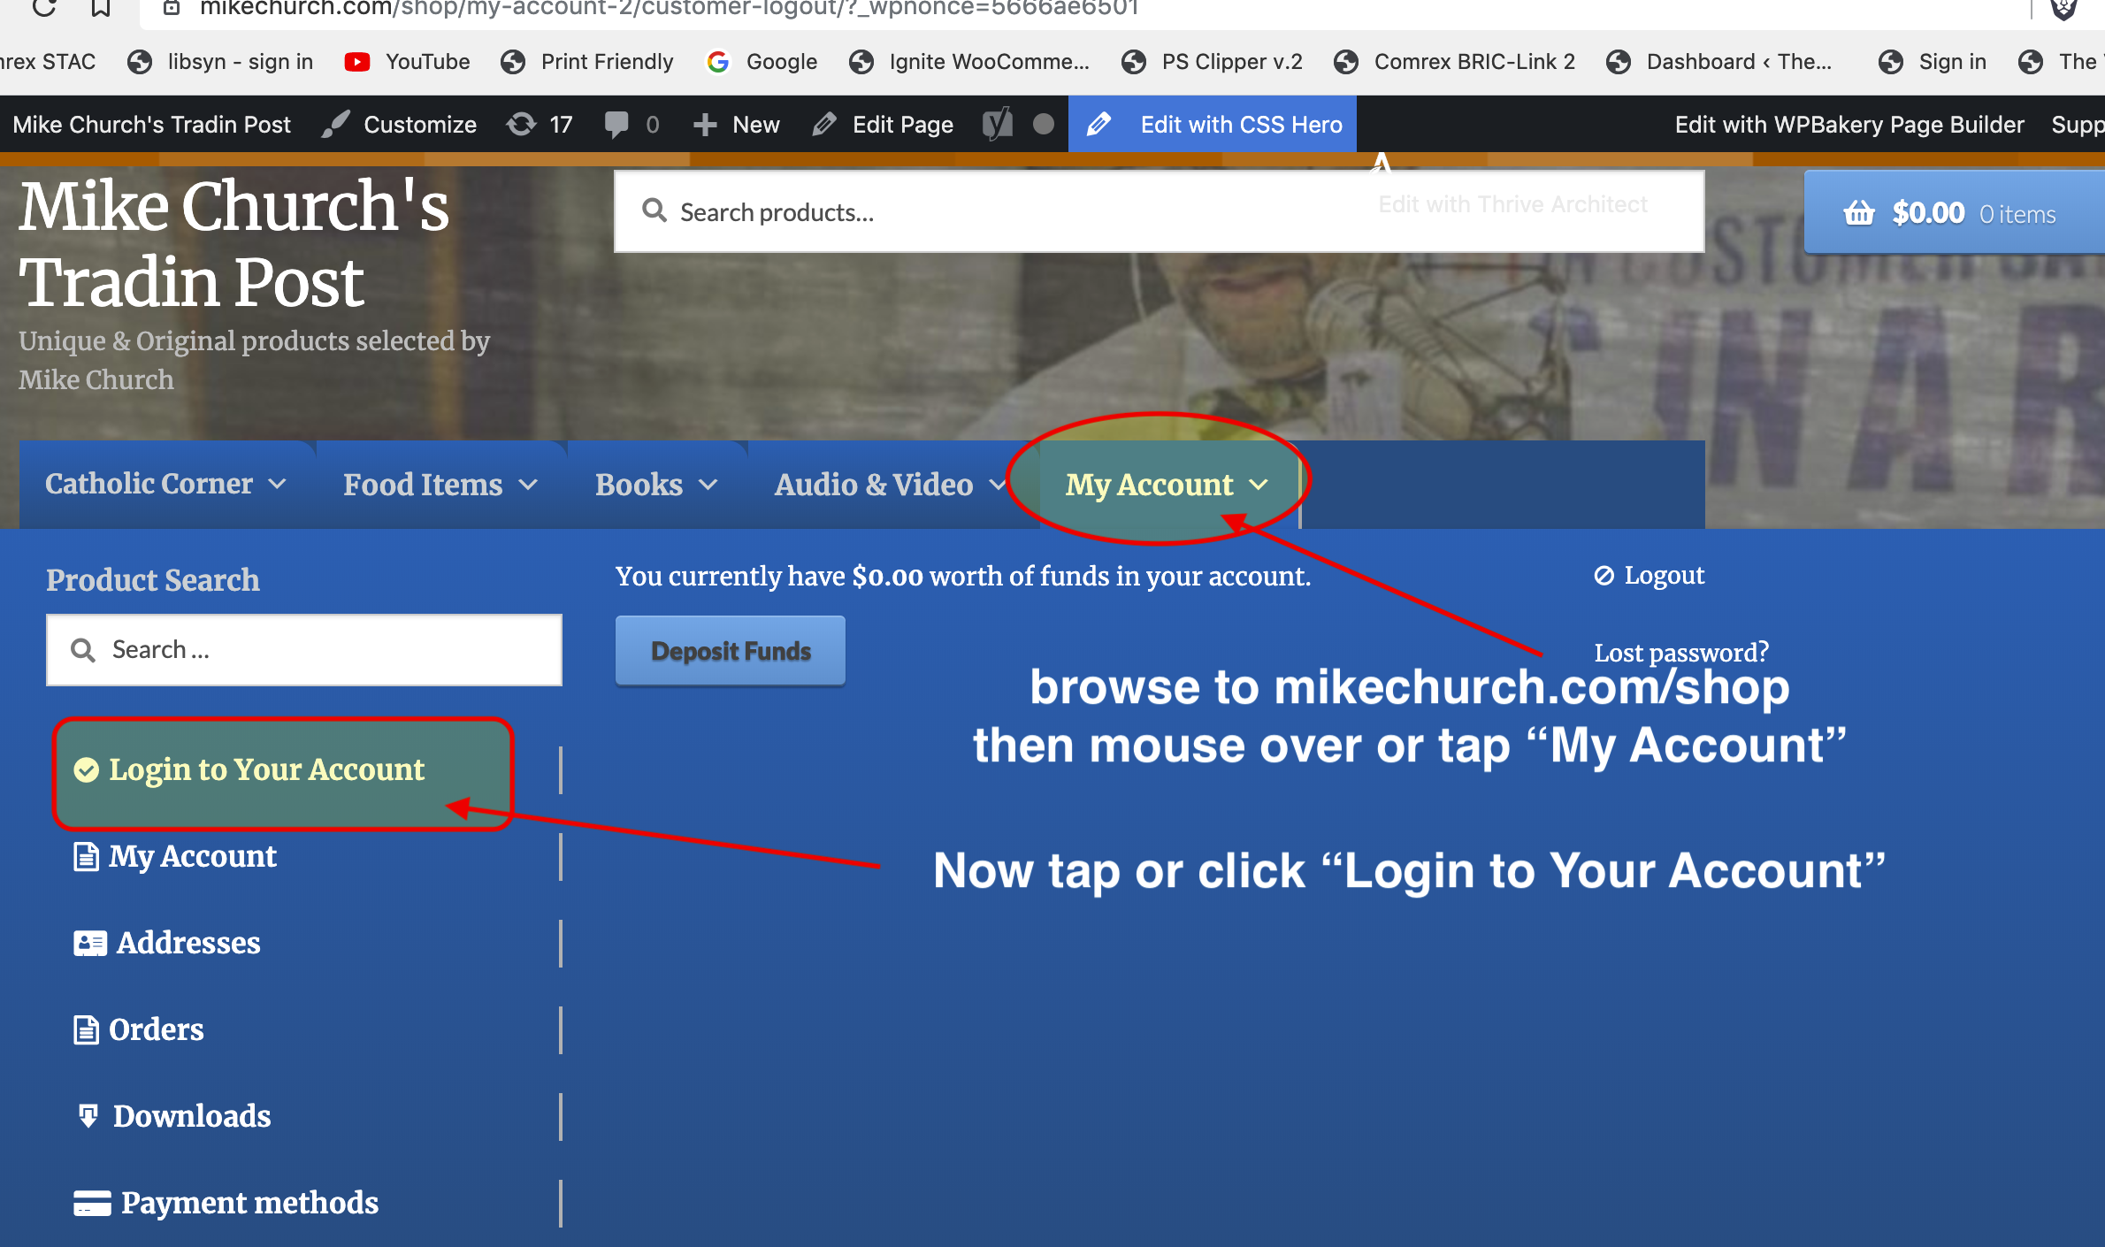
Task: Click the Yoast SEO icon in admin bar
Action: (998, 125)
